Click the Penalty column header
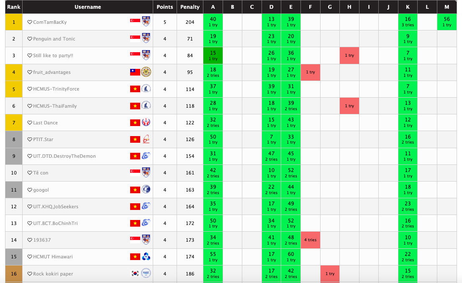The height and width of the screenshot is (283, 462). click(x=190, y=7)
